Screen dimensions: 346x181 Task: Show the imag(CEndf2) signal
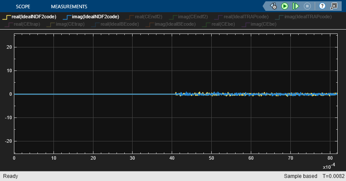click(x=188, y=17)
